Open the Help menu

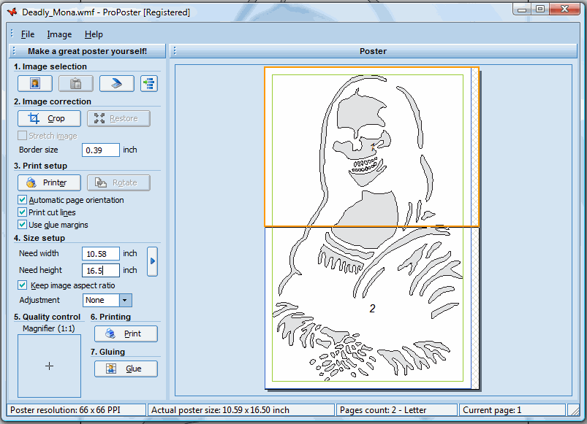click(94, 34)
